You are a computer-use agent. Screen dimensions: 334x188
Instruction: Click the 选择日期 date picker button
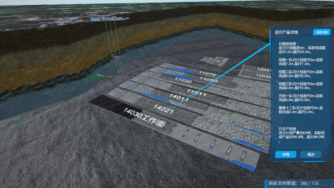click(322, 32)
